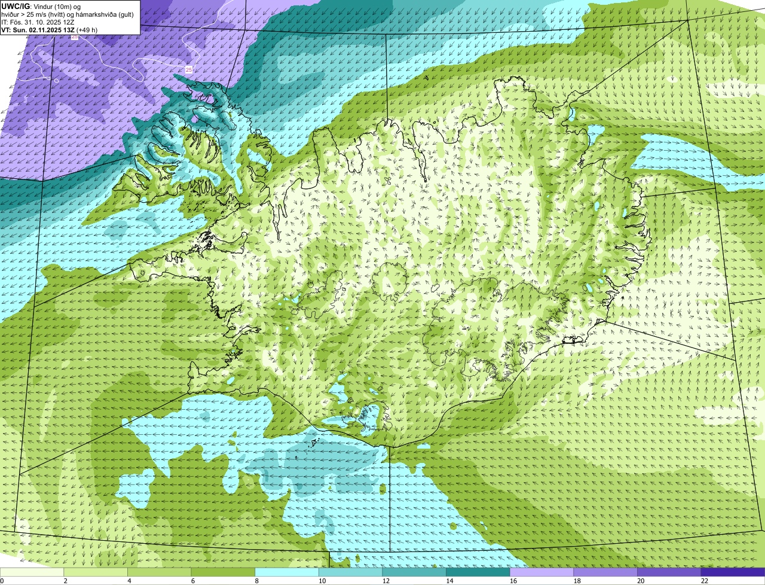Click the init time "IT: Fös. 31. 10. 2025 12Z"
This screenshot has width=765, height=585.
click(x=38, y=22)
